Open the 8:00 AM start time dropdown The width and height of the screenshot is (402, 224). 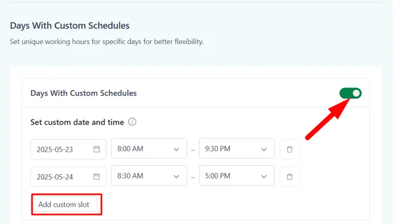(141, 148)
